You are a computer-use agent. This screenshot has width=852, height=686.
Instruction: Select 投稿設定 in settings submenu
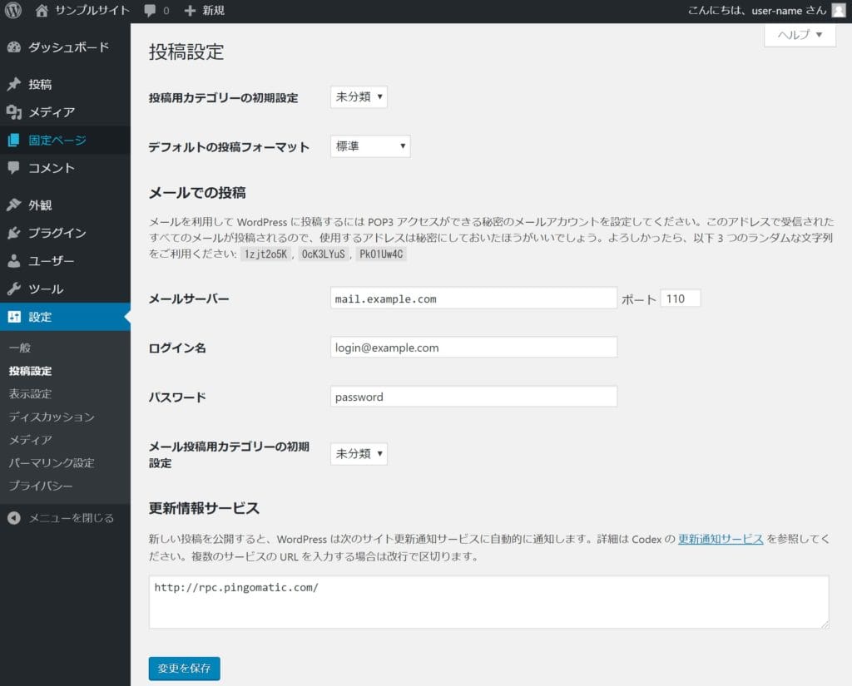(x=31, y=371)
